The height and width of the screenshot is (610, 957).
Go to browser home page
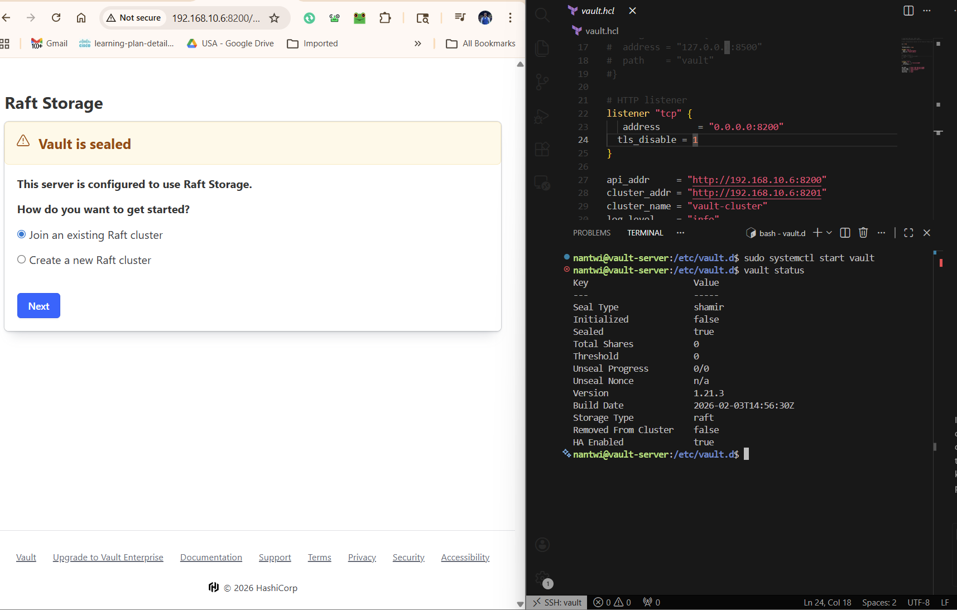click(x=81, y=18)
